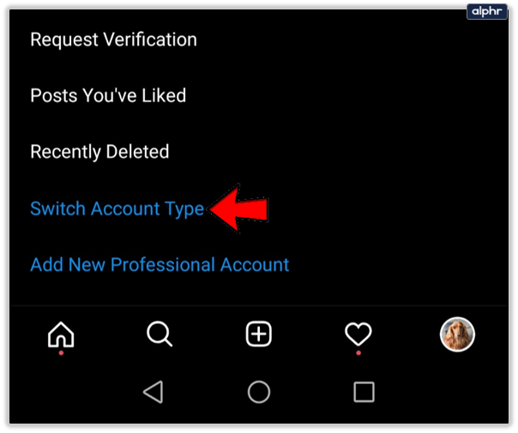518x433 pixels.
Task: Open Recently Deleted
Action: (99, 152)
